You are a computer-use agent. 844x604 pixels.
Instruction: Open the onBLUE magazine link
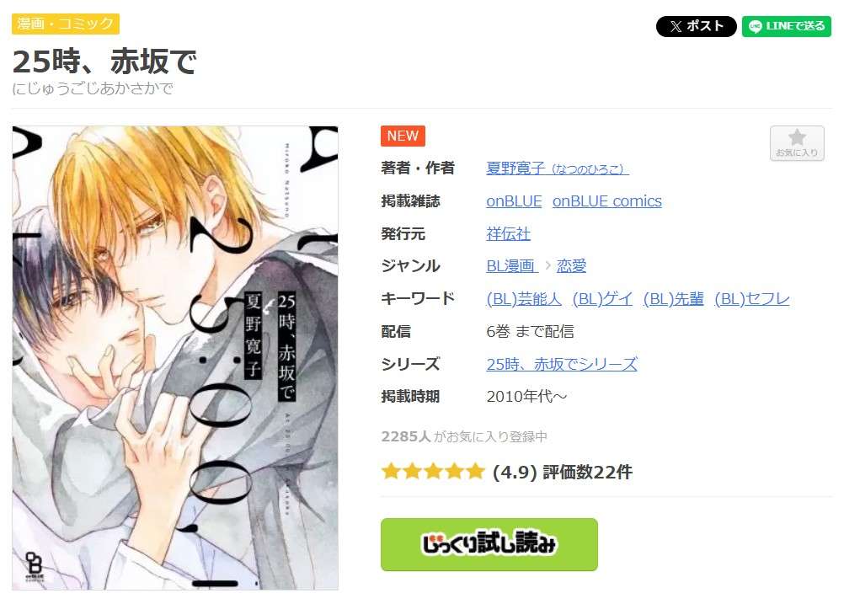coord(514,200)
